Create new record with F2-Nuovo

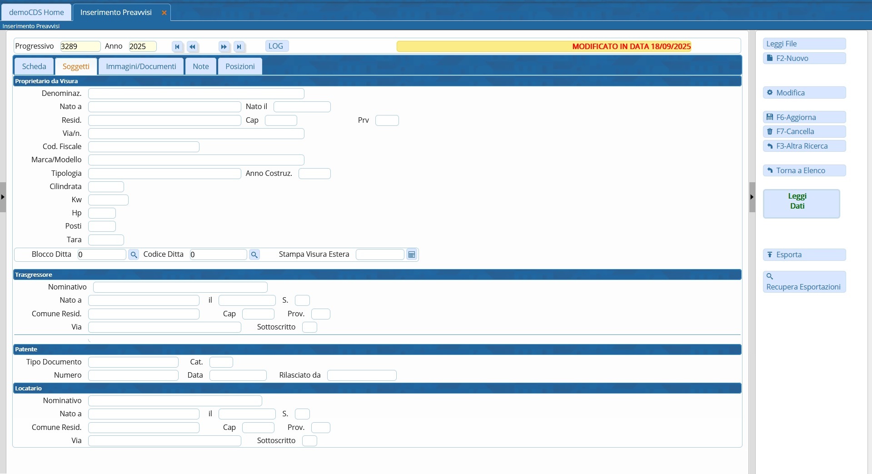[x=804, y=58]
